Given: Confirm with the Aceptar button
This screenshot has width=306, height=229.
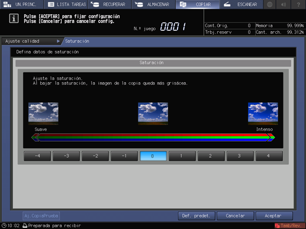Looking at the screenshot, I should tap(274, 216).
